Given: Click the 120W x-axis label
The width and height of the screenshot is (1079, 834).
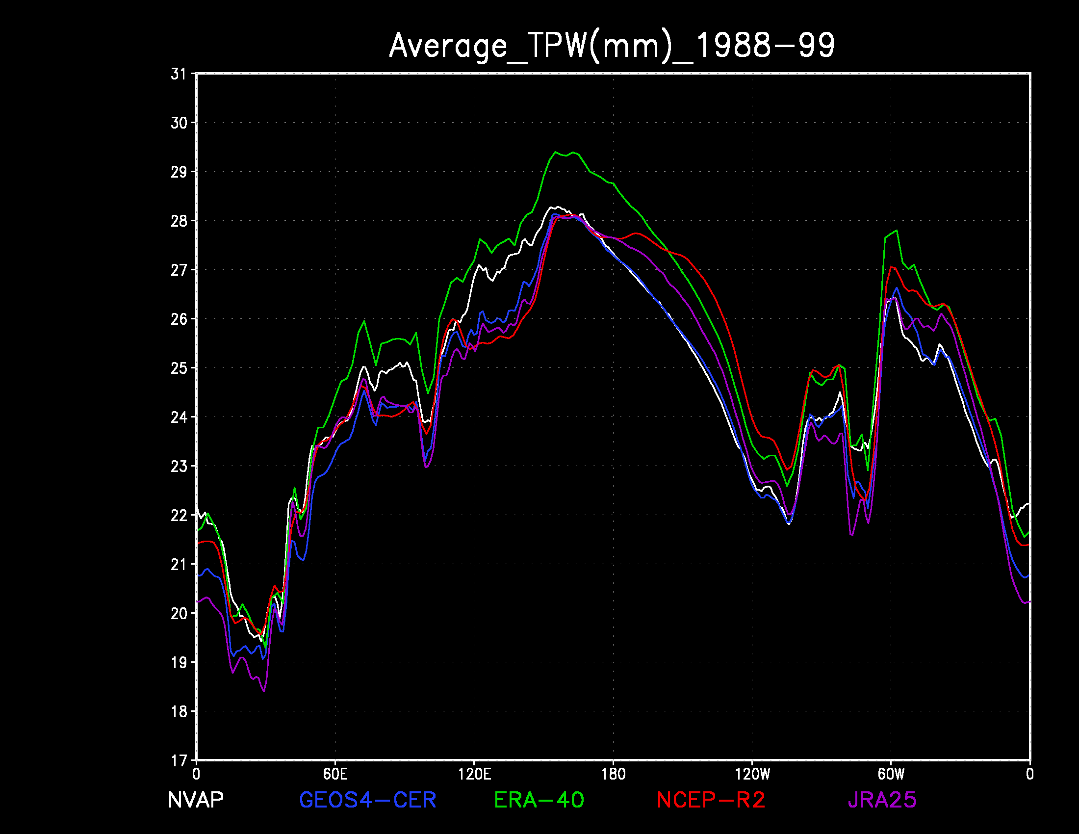Looking at the screenshot, I should coord(752,774).
